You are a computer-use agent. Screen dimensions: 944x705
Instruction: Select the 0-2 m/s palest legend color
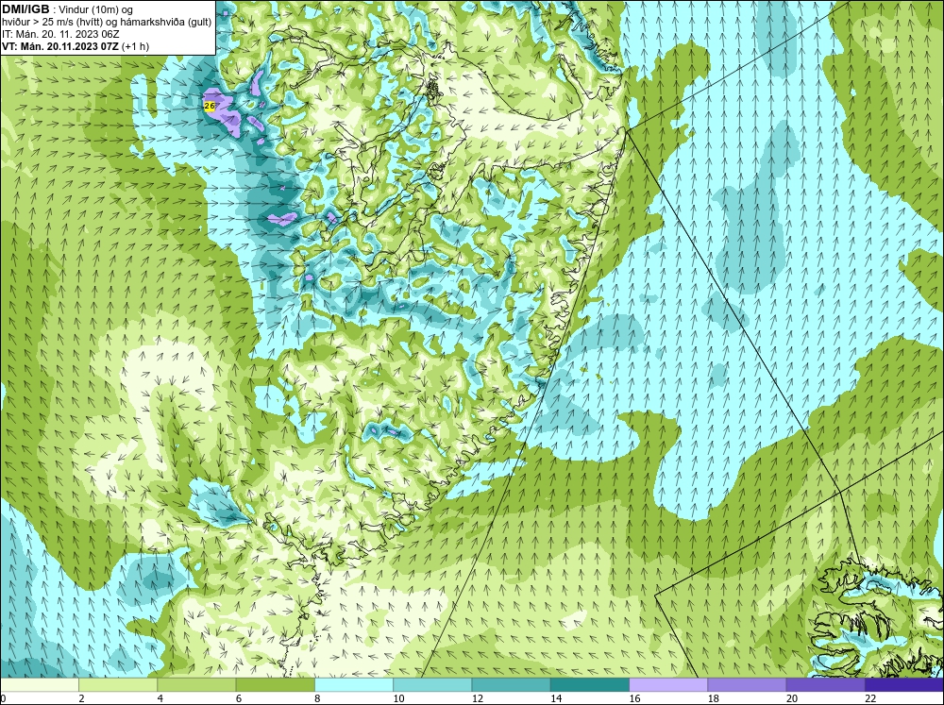[x=39, y=684]
